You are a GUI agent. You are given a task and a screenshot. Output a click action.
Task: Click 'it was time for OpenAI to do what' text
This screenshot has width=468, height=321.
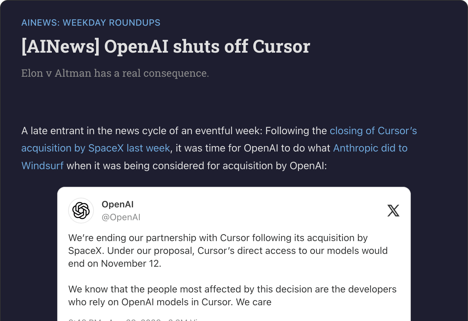(x=253, y=148)
